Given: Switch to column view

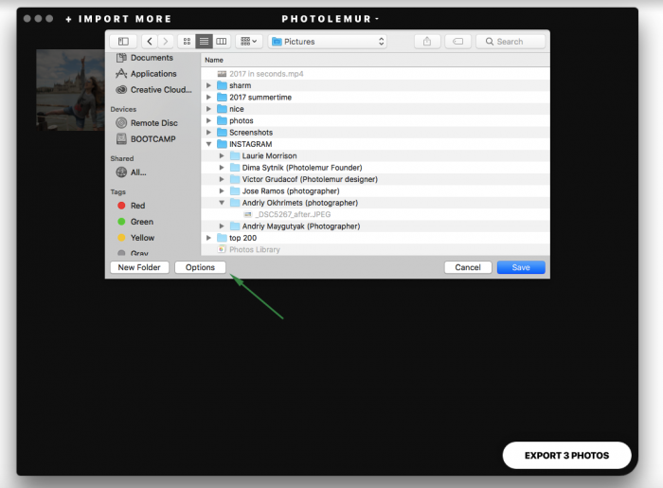Looking at the screenshot, I should coord(221,42).
